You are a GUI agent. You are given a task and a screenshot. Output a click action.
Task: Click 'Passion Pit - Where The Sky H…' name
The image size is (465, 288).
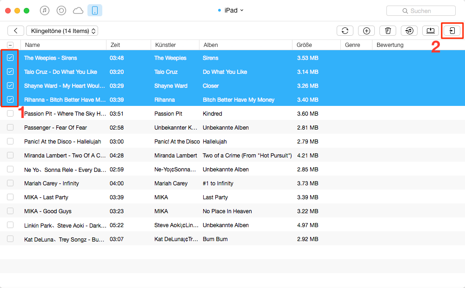65,114
